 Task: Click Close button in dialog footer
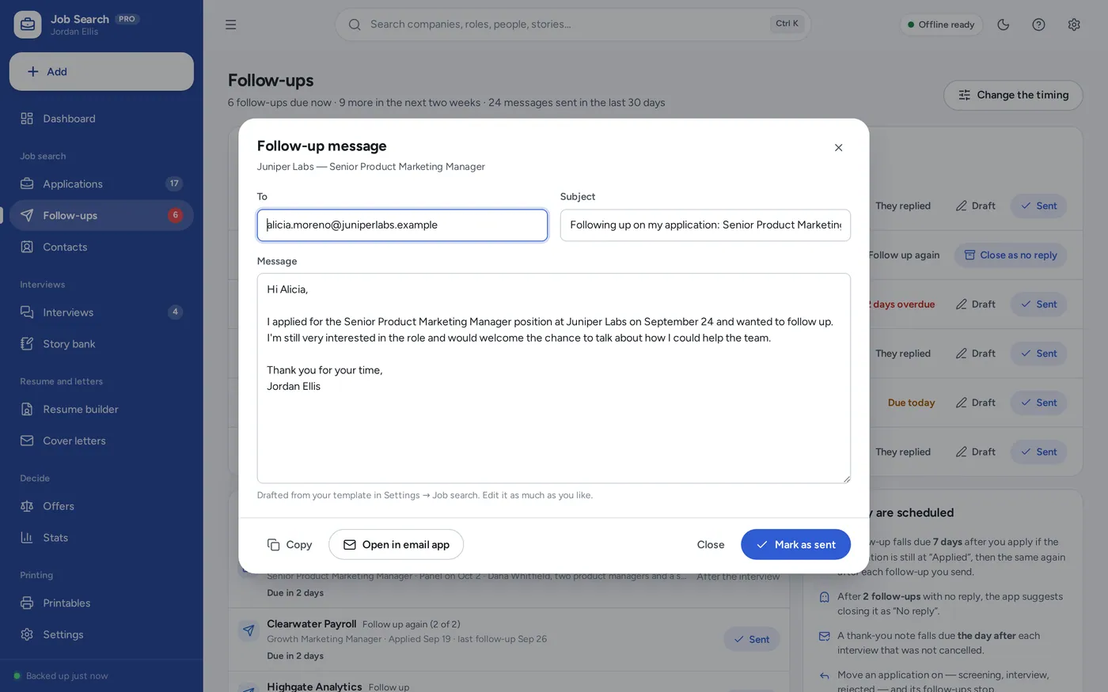click(x=711, y=544)
